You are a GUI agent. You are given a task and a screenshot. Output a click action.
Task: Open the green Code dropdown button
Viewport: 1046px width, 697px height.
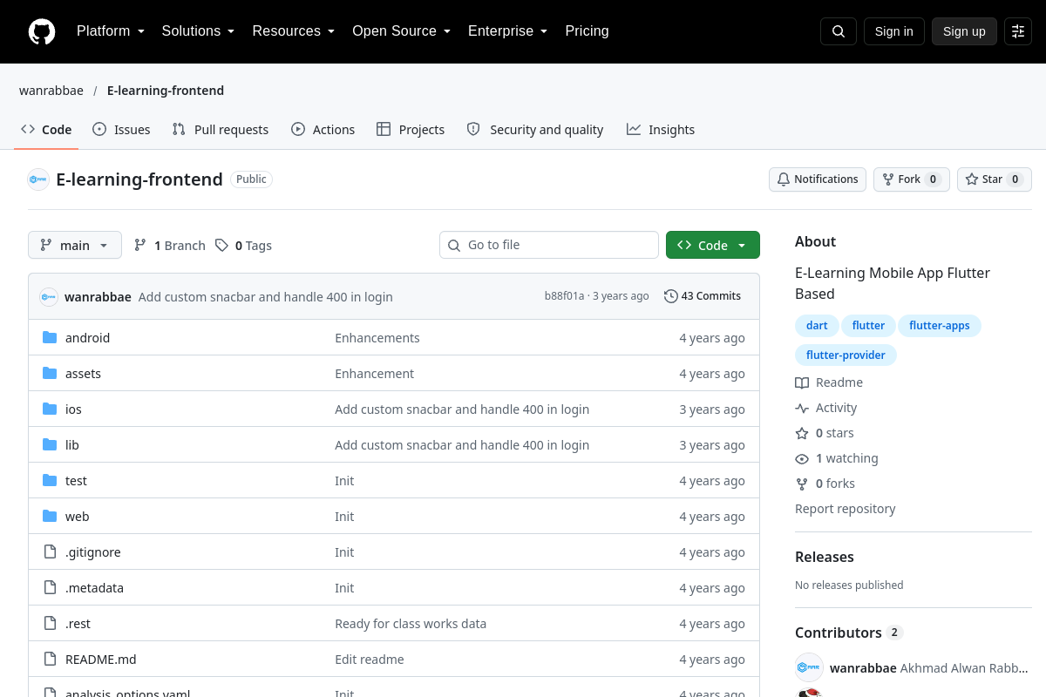click(713, 246)
